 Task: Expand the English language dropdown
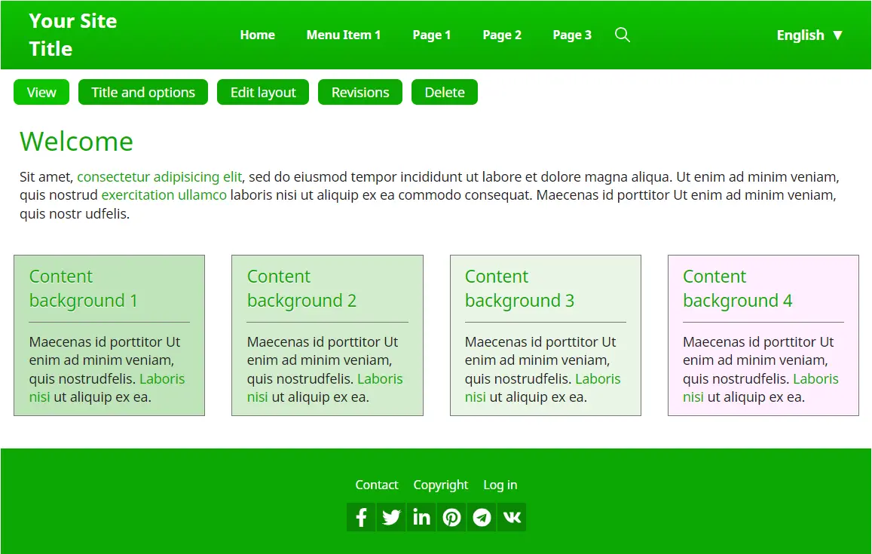809,35
